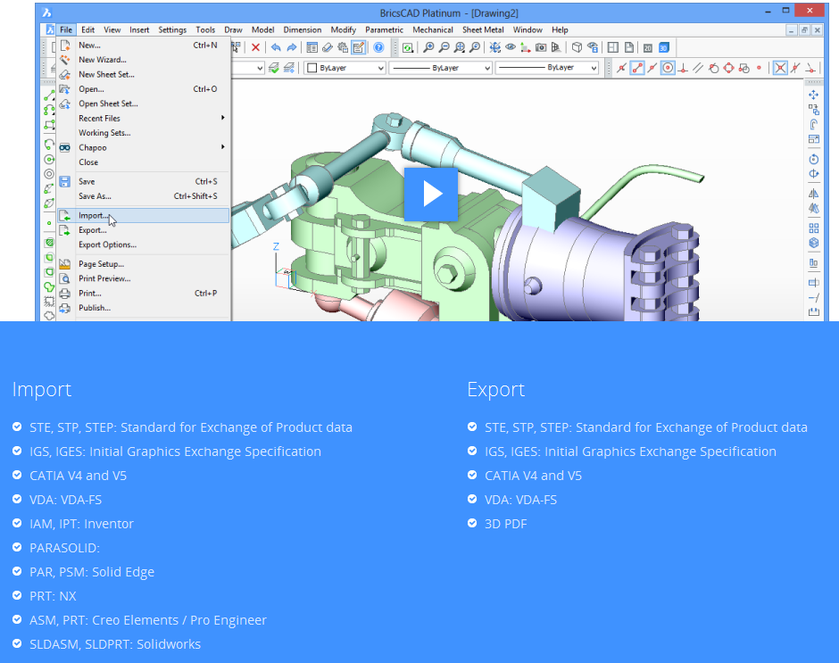
Task: Click the 'Import' section heading
Action: click(x=42, y=390)
